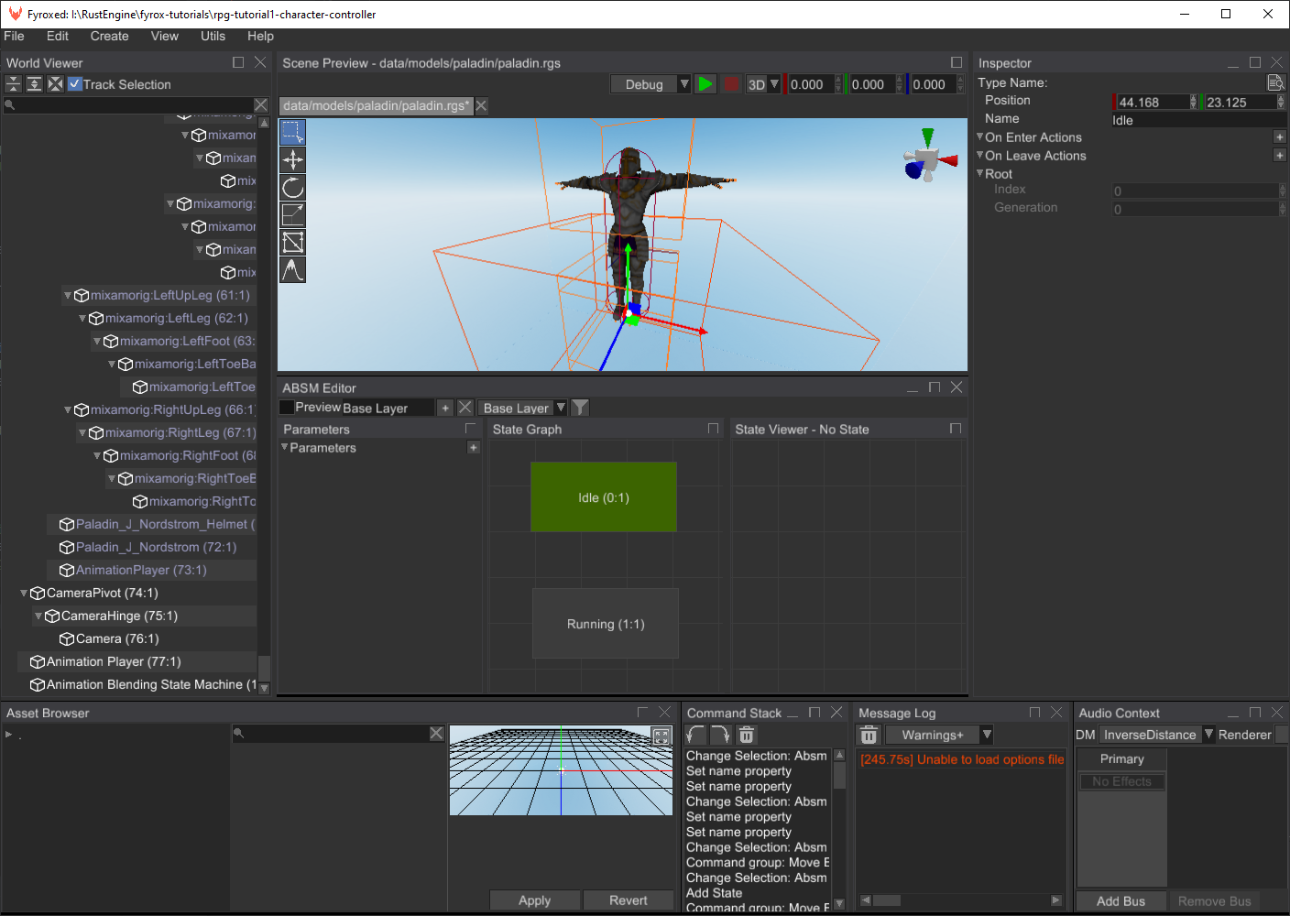Close the paladin.rgs scene tab
The image size is (1290, 916).
(481, 105)
